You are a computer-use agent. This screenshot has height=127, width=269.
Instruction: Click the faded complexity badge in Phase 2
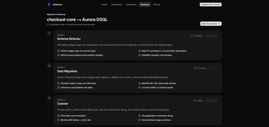(x=214, y=68)
